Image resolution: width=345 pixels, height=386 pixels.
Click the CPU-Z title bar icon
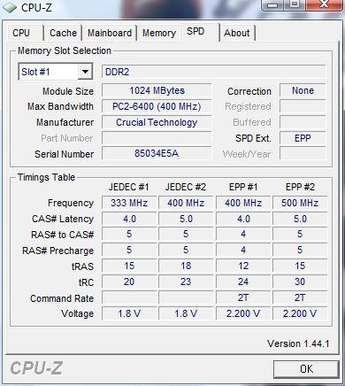10,7
